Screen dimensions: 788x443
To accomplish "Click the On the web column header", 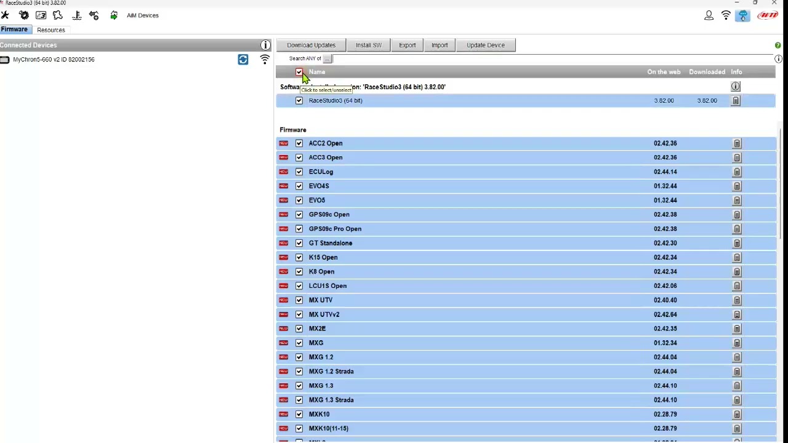I will tap(664, 72).
